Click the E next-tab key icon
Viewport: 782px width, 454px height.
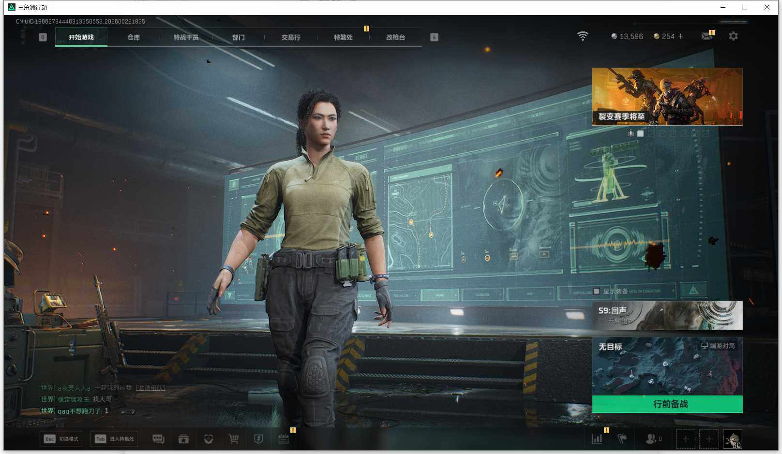coord(434,37)
